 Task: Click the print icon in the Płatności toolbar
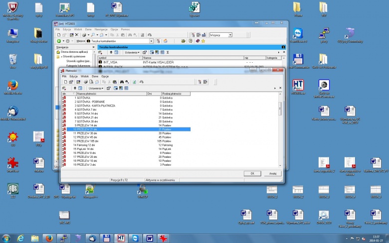(x=86, y=82)
